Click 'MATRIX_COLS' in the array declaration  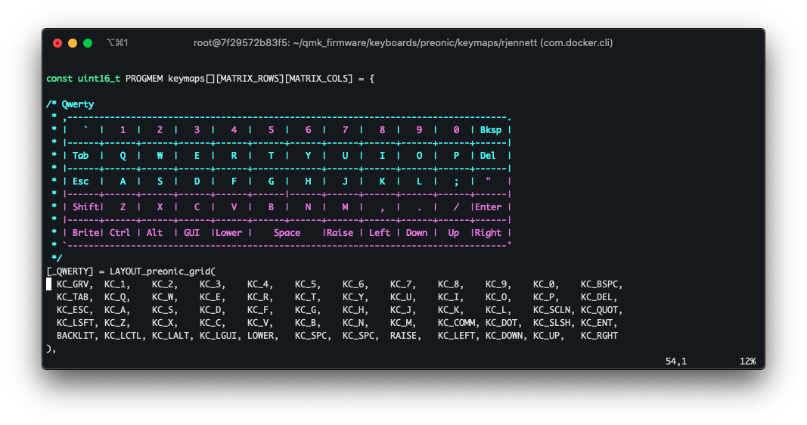tap(319, 79)
